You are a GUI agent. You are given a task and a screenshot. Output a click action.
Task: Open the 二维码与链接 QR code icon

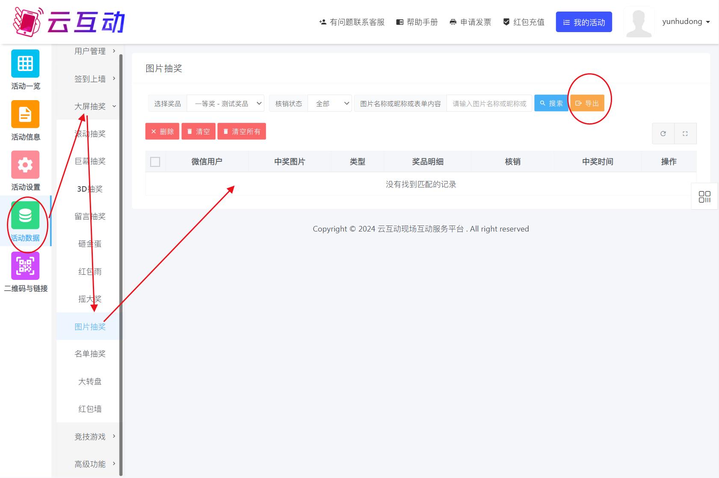pos(25,266)
